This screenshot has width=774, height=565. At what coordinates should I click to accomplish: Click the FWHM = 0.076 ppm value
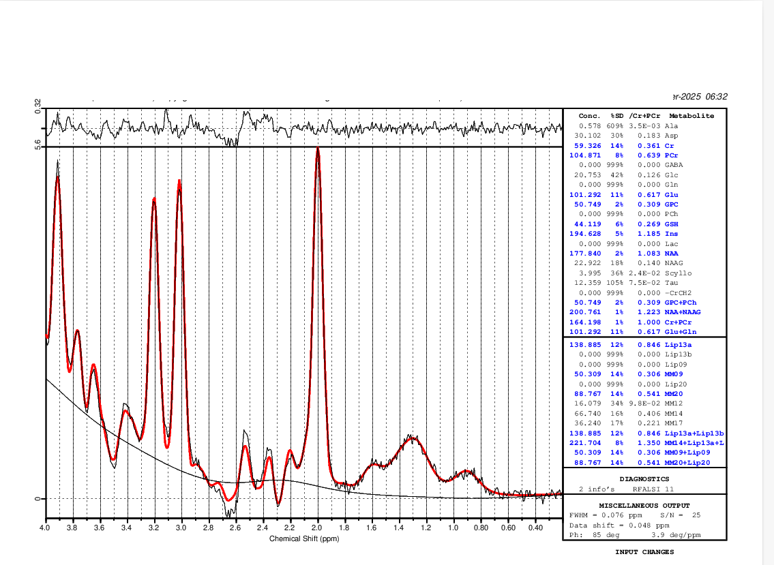[603, 515]
